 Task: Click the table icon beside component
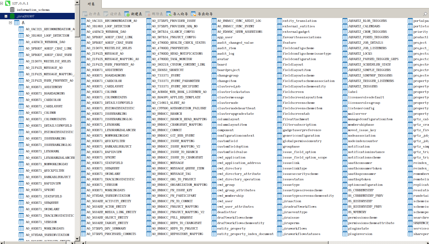point(214,130)
